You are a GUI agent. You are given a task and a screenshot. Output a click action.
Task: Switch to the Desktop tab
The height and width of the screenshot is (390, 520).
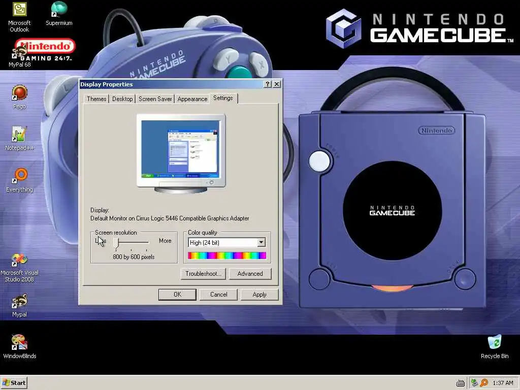click(x=122, y=99)
